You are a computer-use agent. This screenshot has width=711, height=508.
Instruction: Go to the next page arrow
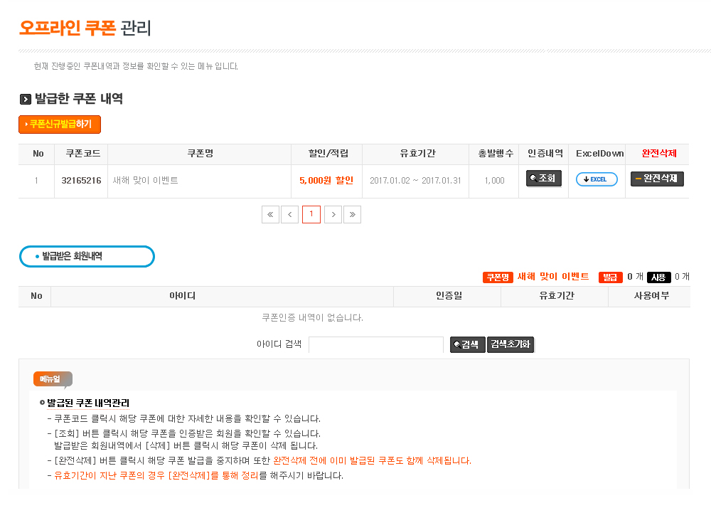(333, 214)
